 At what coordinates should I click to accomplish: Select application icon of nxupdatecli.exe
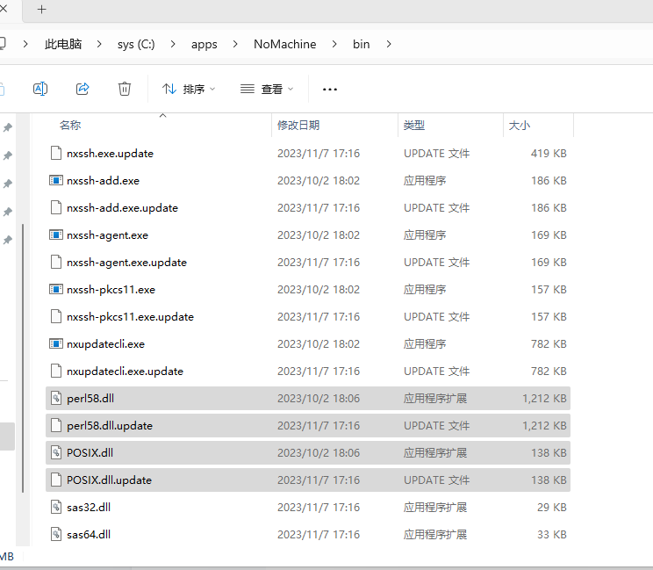point(56,343)
